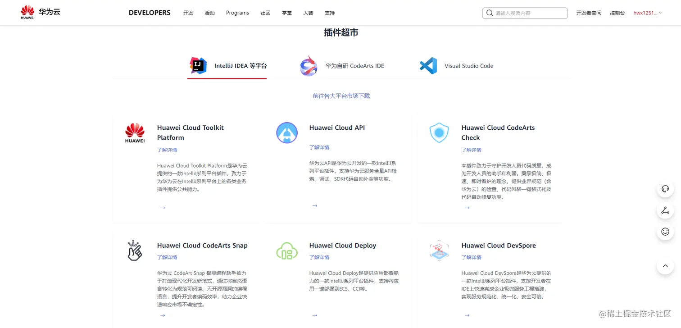Click the search input field
This screenshot has height=328, width=681.
click(525, 13)
